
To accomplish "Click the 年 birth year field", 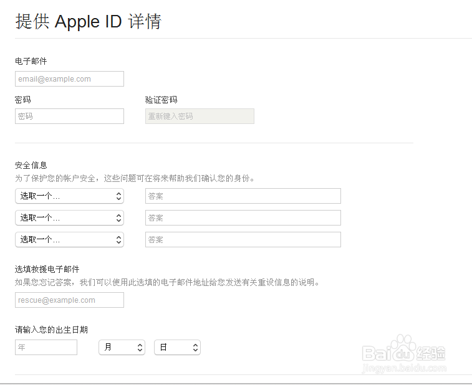I will pos(46,348).
